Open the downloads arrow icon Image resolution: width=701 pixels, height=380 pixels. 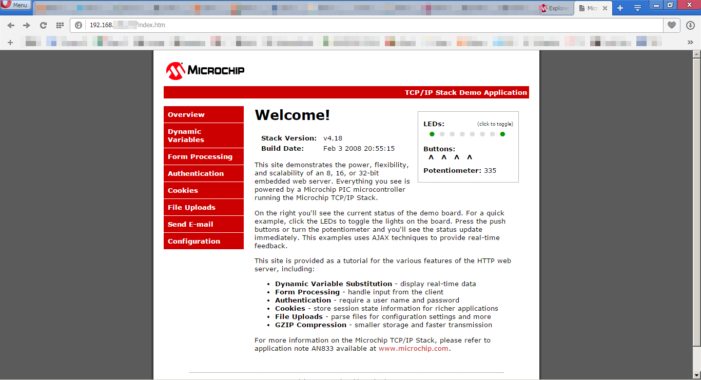click(x=690, y=25)
